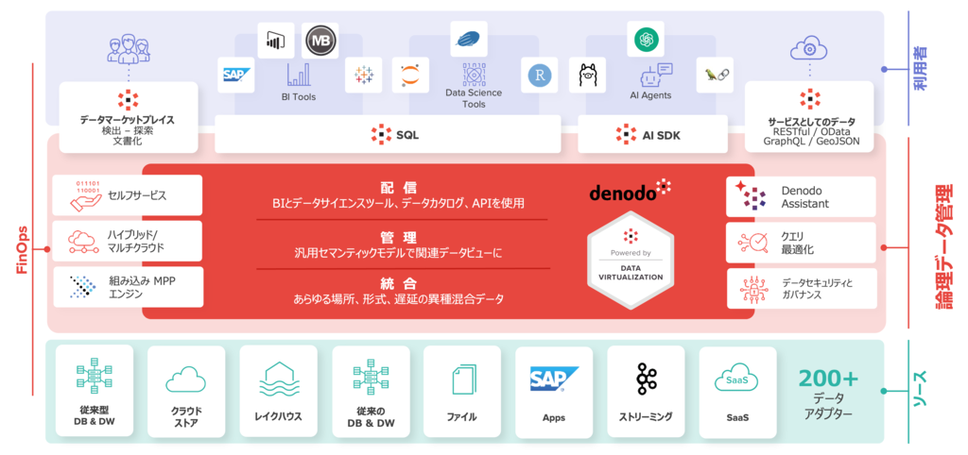Viewport: 968px width, 455px height.
Task: Click text あらゆる場所、形式、遅延の異種混合データ
Action: pyautogui.click(x=399, y=300)
